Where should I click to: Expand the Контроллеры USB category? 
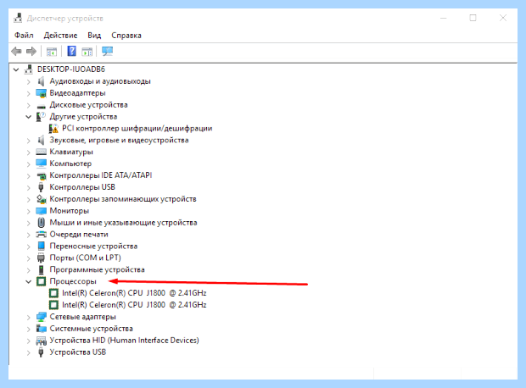(29, 187)
